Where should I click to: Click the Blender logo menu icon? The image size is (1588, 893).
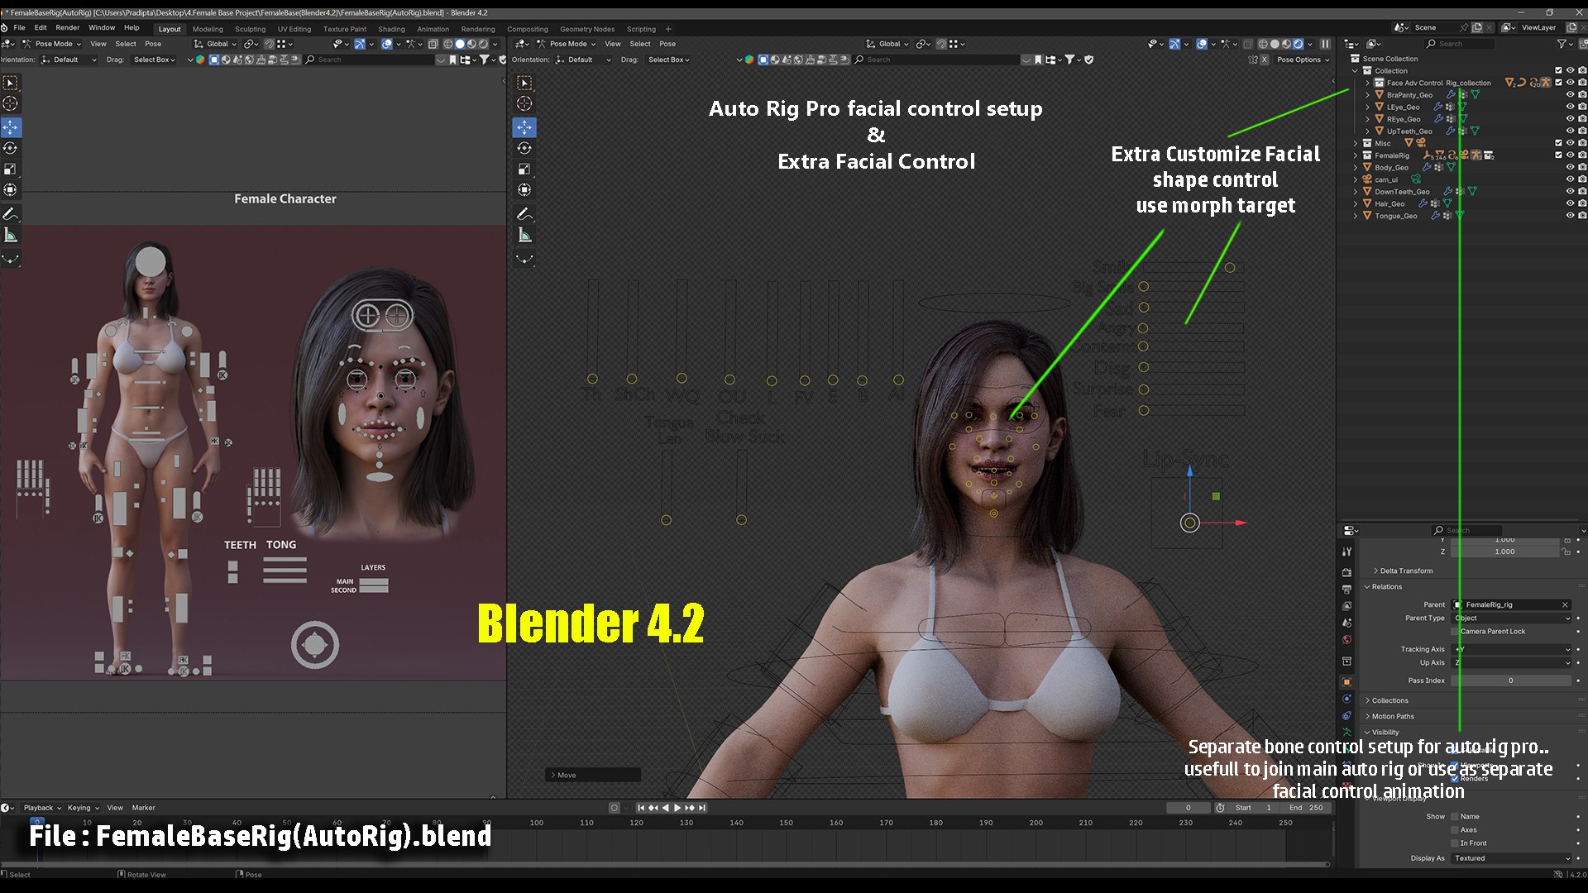tap(5, 28)
